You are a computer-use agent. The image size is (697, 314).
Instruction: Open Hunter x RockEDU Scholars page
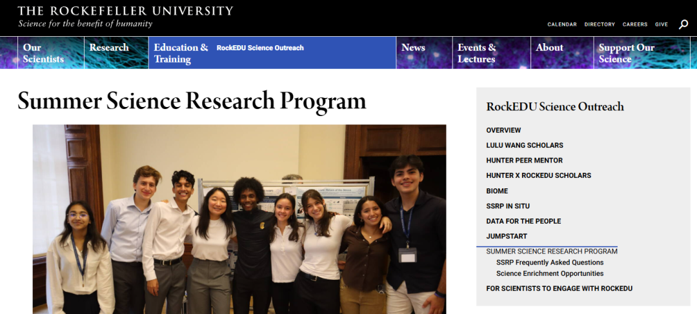pos(539,175)
